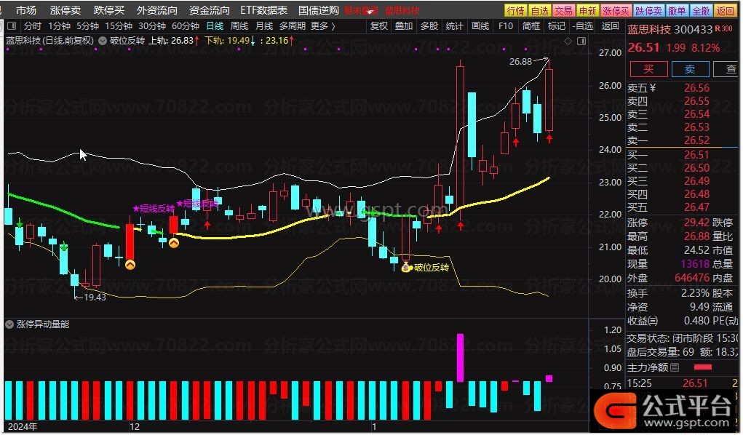The height and width of the screenshot is (435, 743).
Task: Click the red 涨停买 button
Action: (616, 10)
